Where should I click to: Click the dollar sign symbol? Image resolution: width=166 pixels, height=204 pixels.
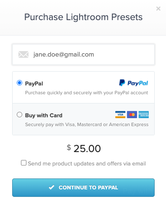tap(69, 147)
